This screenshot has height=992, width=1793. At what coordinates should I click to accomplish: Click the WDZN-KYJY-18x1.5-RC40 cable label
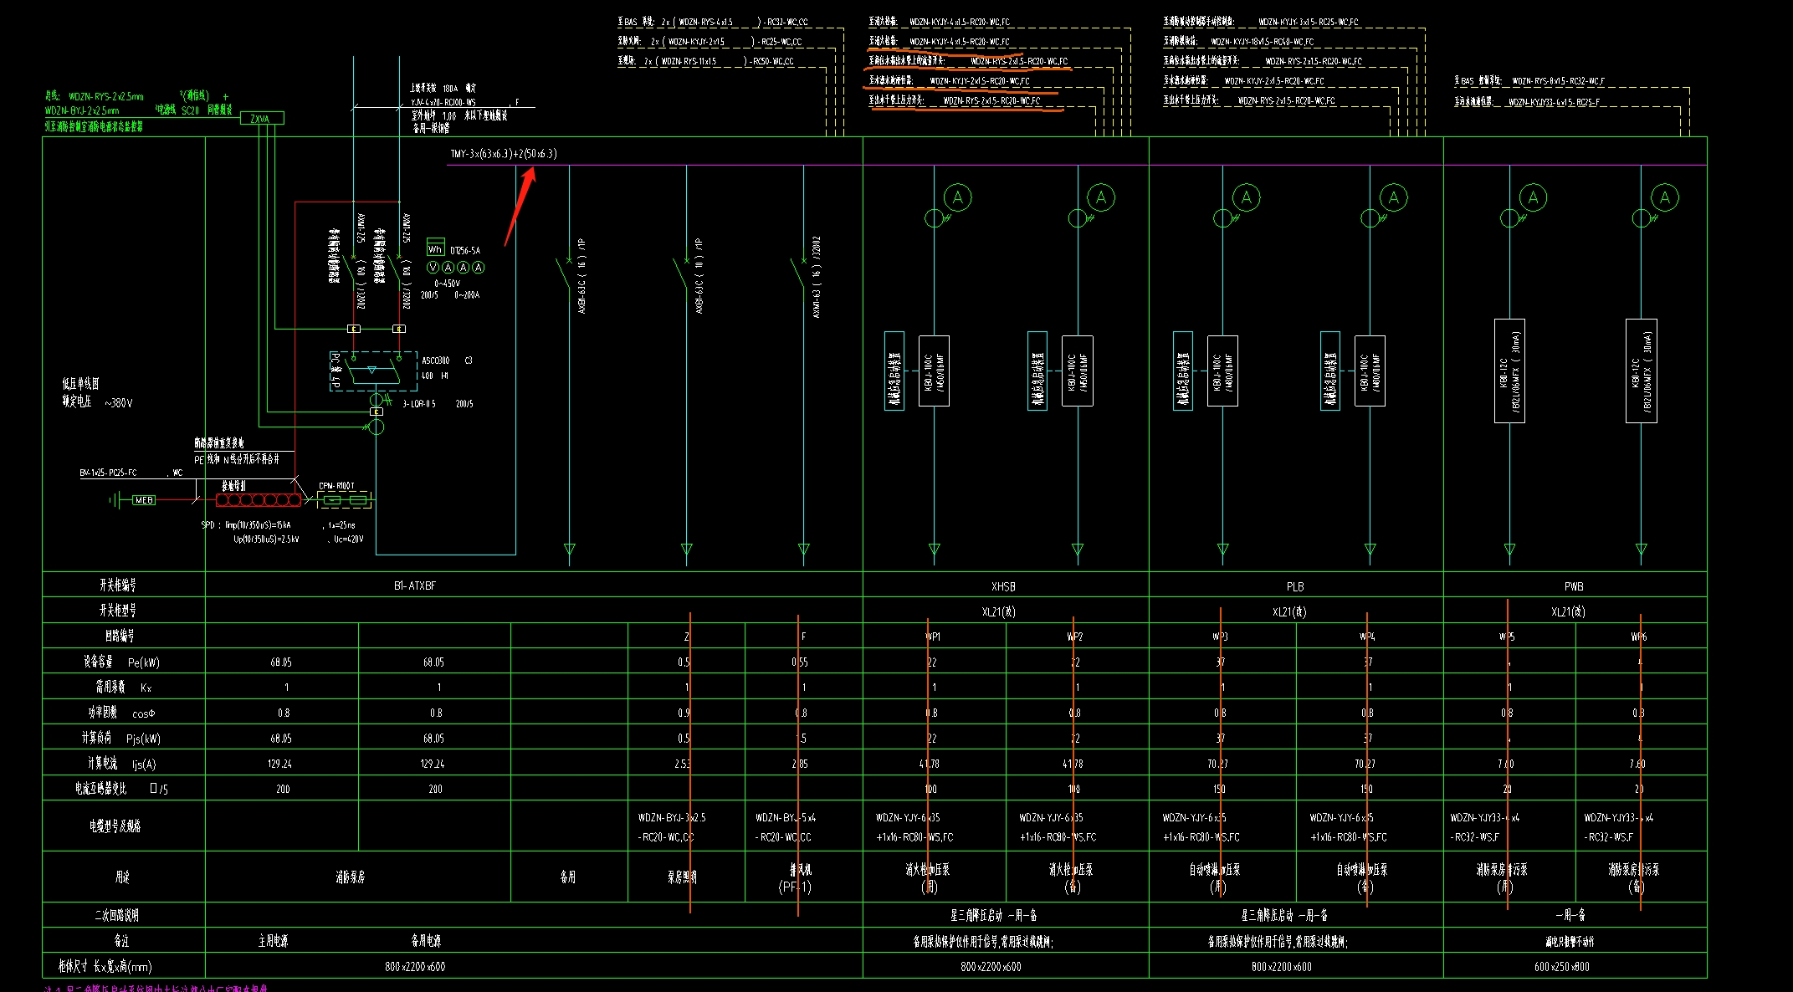1238,41
